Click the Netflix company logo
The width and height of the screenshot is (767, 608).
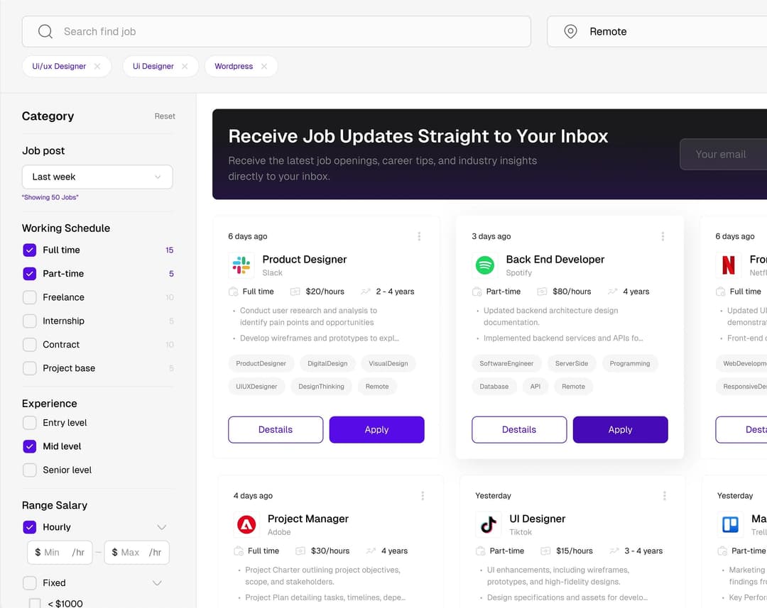pos(729,265)
